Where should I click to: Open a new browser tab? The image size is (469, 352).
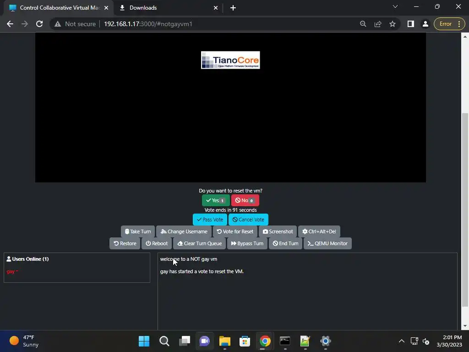233,8
